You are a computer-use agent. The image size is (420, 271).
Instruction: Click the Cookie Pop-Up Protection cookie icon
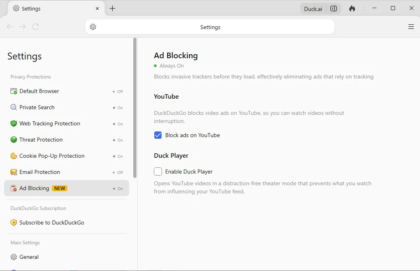[14, 156]
